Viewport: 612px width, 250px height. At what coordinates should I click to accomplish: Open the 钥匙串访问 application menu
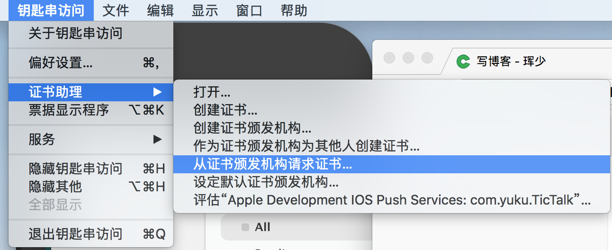[x=51, y=10]
